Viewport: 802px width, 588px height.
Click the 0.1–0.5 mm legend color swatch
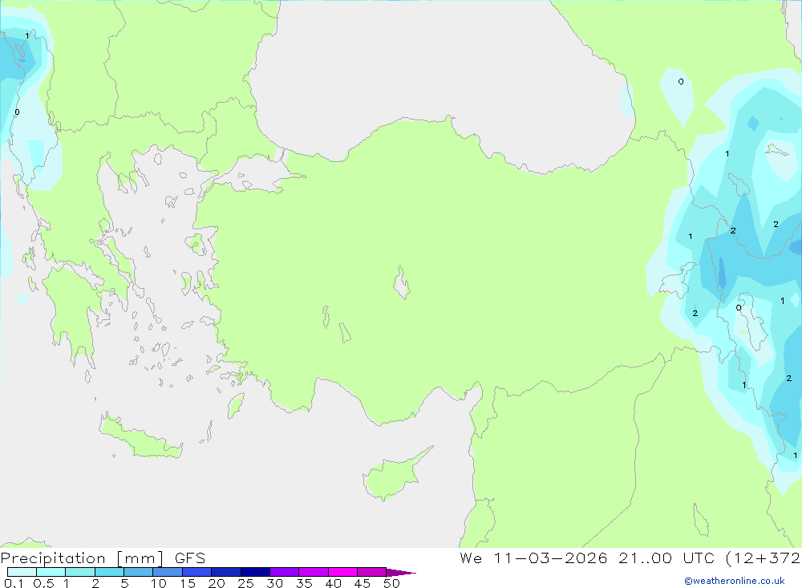(x=22, y=572)
